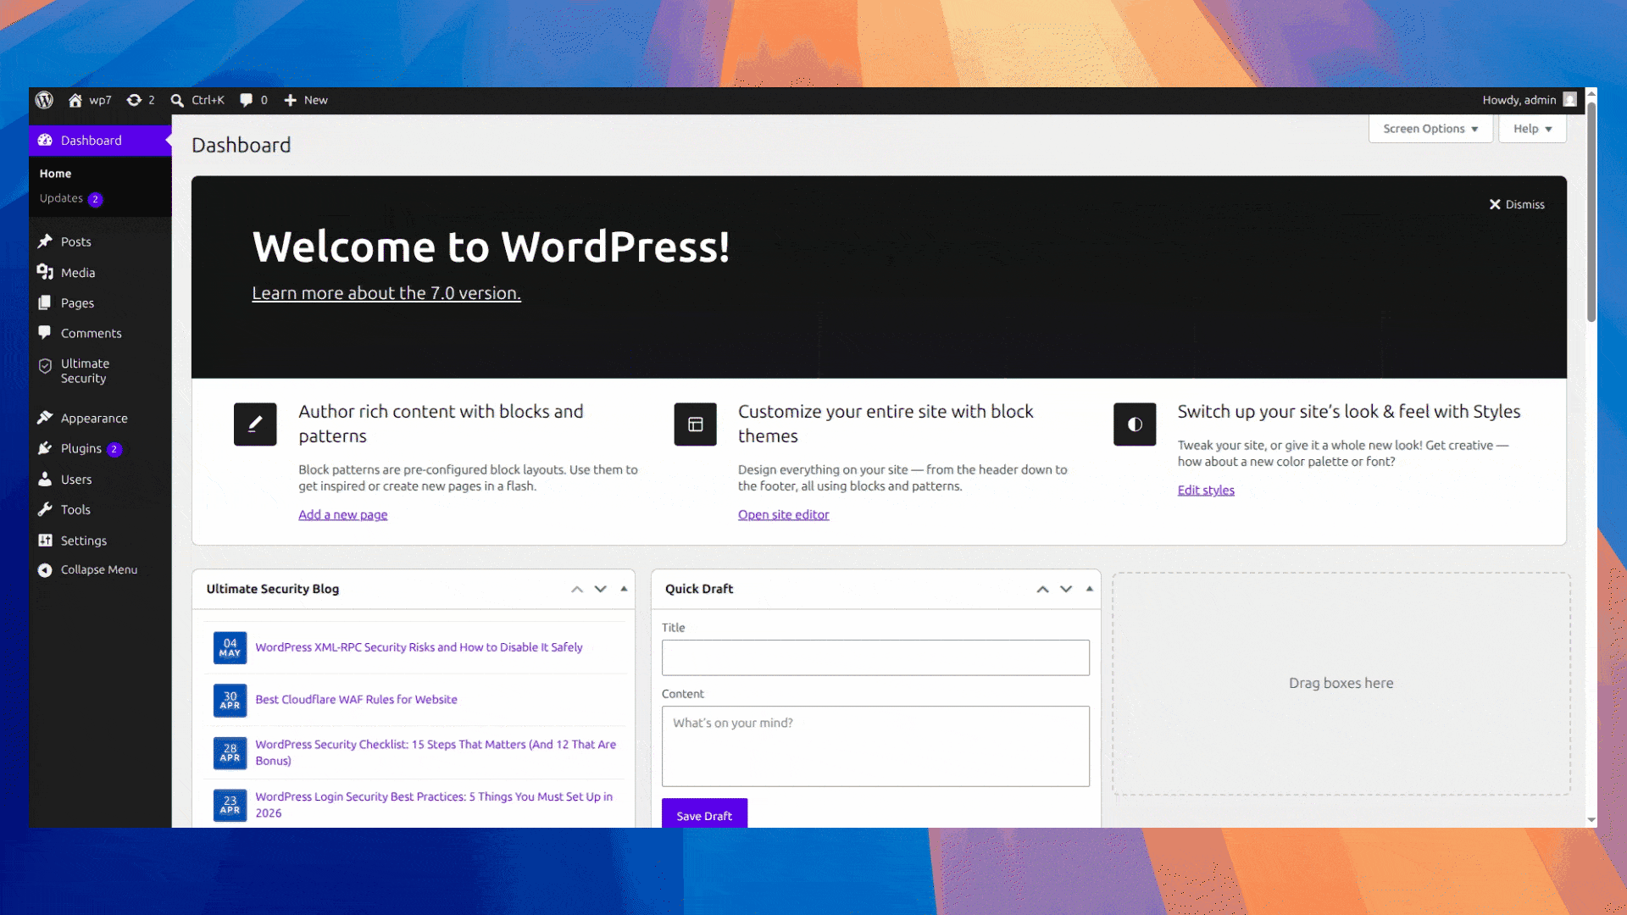The image size is (1627, 915).
Task: Click the plus New content icon
Action: [290, 100]
